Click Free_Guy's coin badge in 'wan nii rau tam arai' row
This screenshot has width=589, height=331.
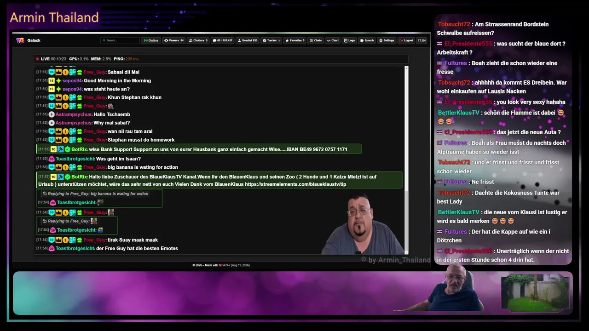pyautogui.click(x=65, y=131)
